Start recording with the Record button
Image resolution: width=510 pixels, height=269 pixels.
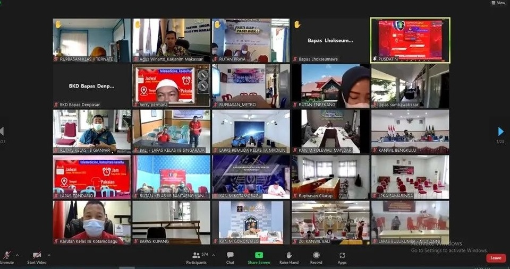tap(316, 258)
